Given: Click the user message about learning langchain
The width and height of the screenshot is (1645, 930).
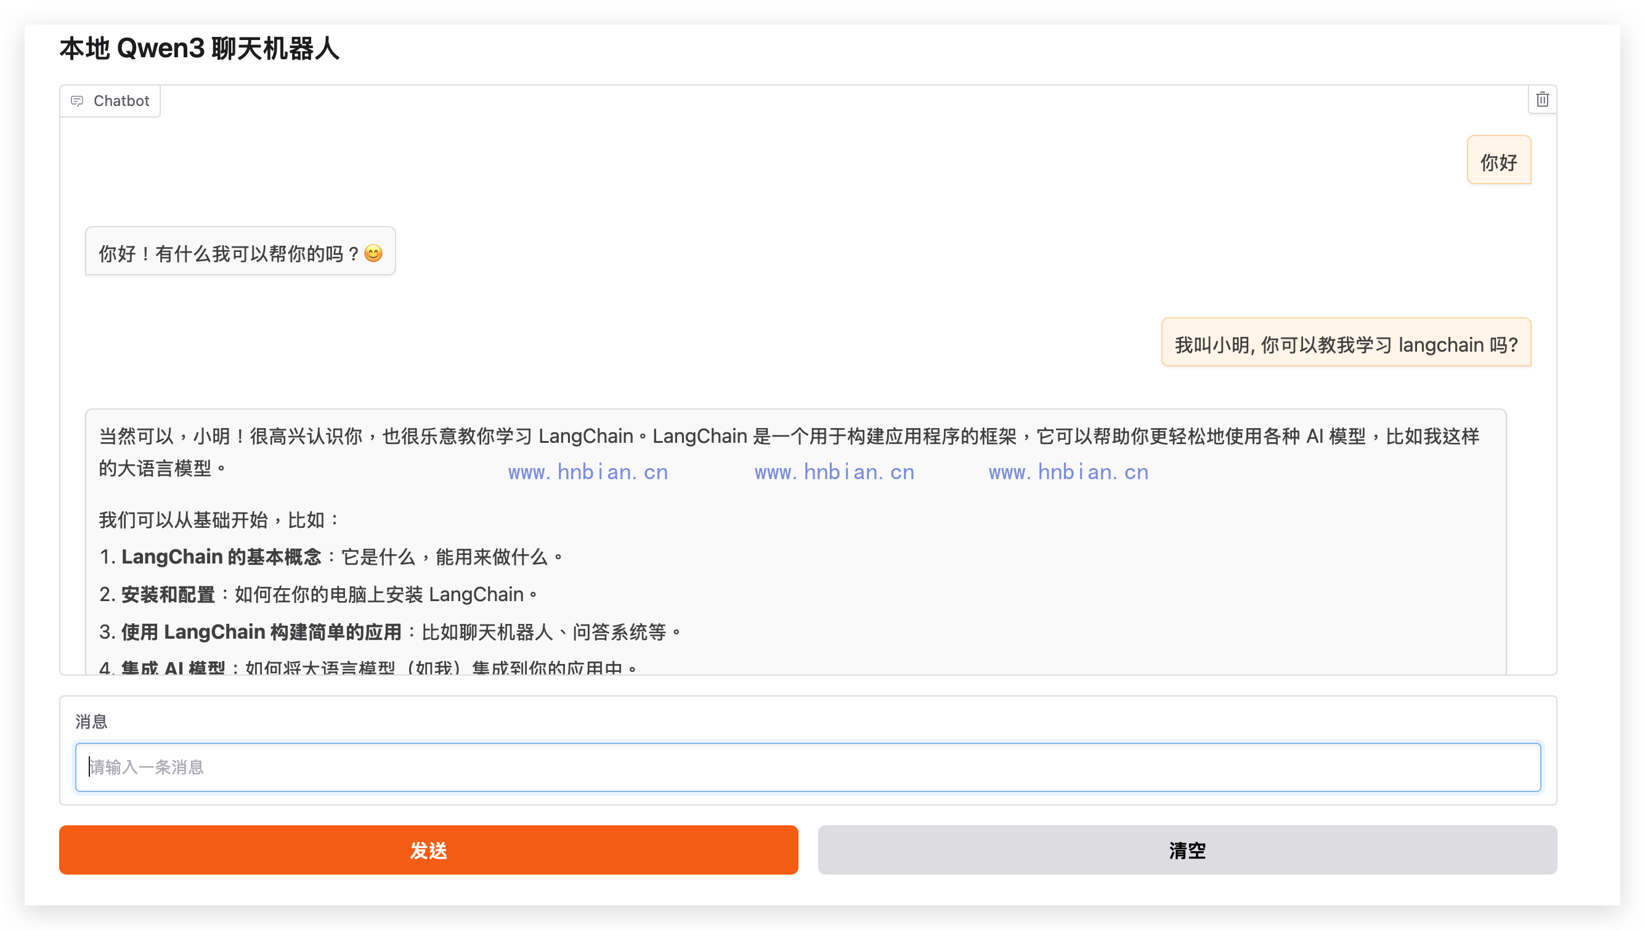Looking at the screenshot, I should pos(1346,342).
